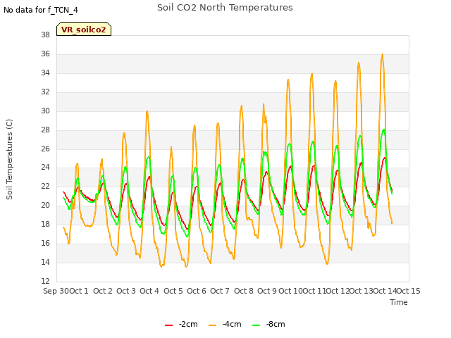Click the Oct 5 x-axis tick label
This screenshot has width=451, height=338.
point(173,291)
